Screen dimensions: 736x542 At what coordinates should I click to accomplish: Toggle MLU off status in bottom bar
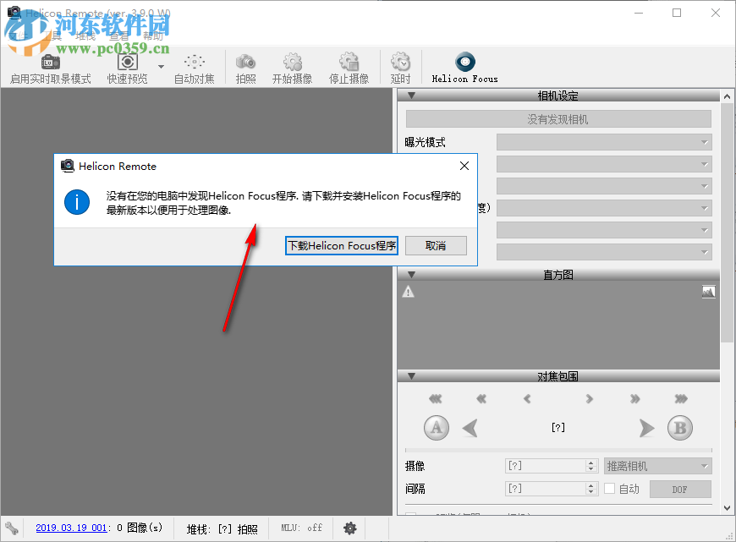[301, 528]
